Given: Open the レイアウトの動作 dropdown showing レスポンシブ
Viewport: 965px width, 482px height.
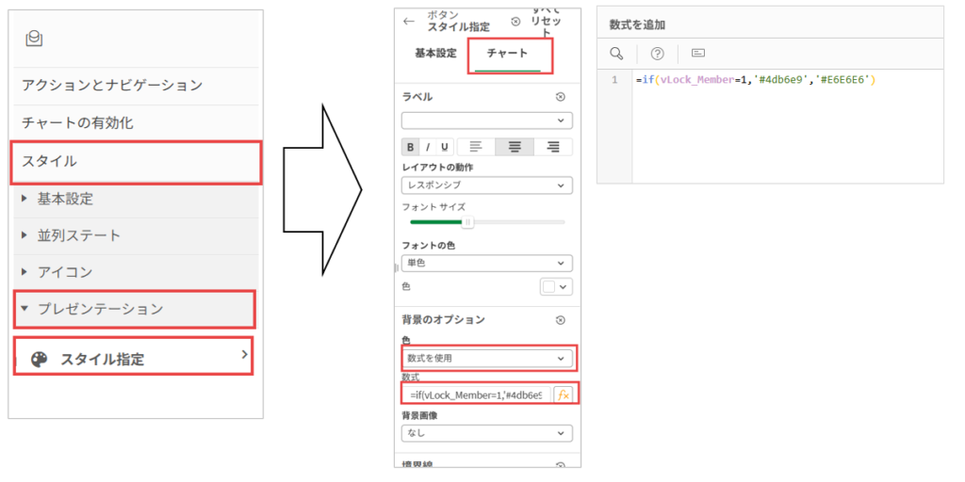Looking at the screenshot, I should [x=486, y=185].
